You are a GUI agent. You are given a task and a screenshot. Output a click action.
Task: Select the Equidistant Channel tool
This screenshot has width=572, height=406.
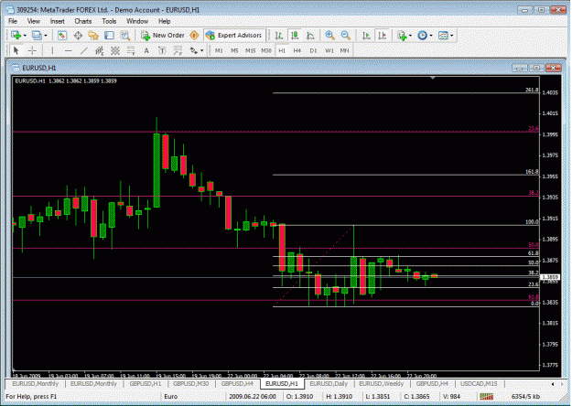[x=99, y=50]
